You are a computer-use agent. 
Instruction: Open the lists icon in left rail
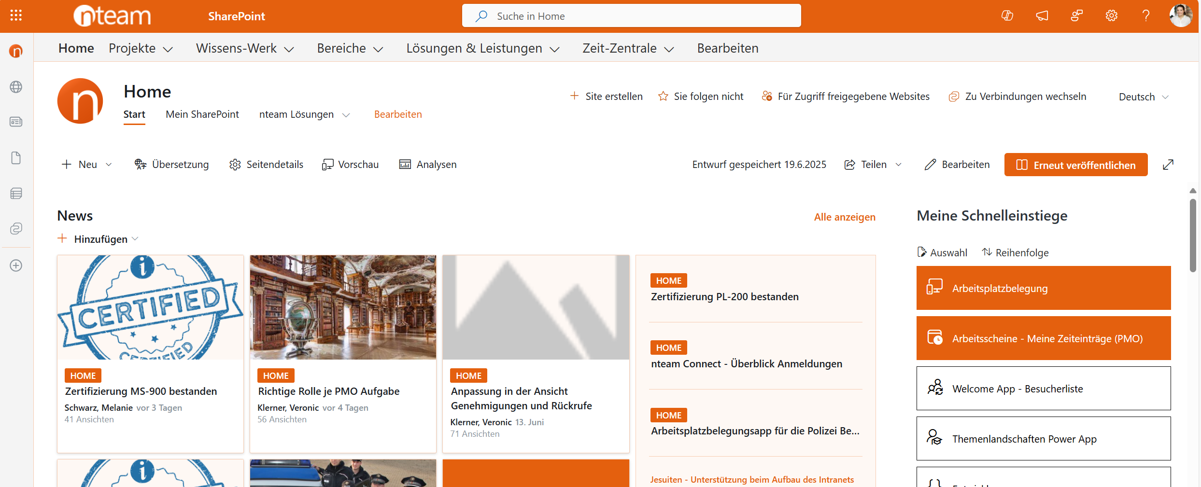tap(16, 194)
